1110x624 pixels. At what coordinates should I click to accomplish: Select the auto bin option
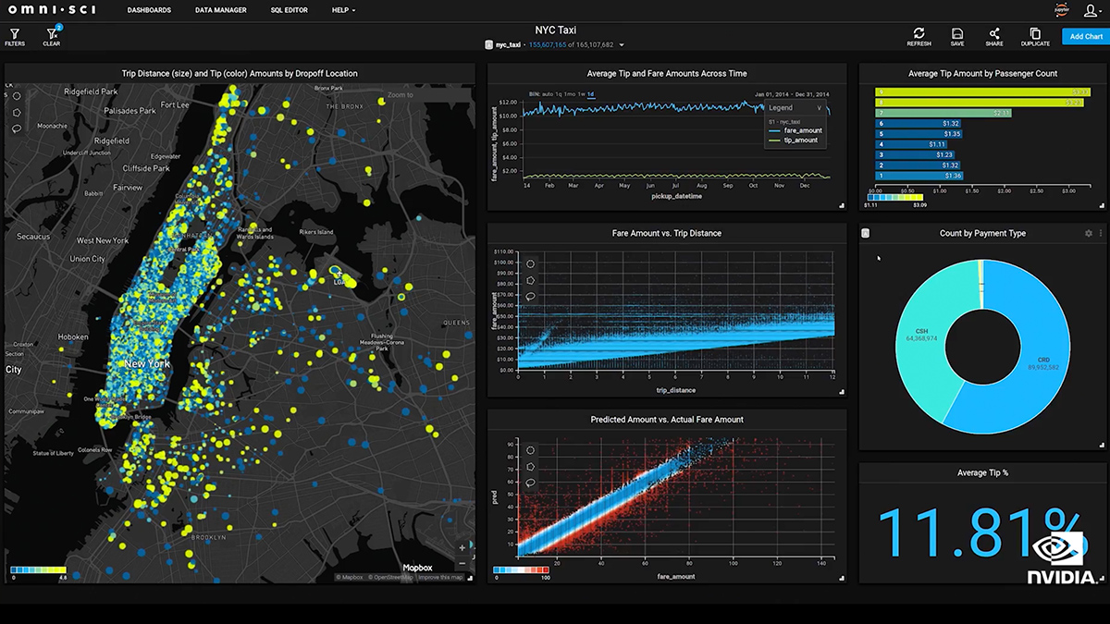(547, 94)
